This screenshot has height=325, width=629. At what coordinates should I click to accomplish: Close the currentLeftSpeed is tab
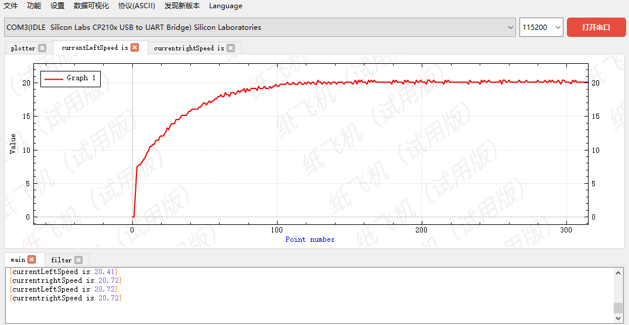[x=135, y=47]
